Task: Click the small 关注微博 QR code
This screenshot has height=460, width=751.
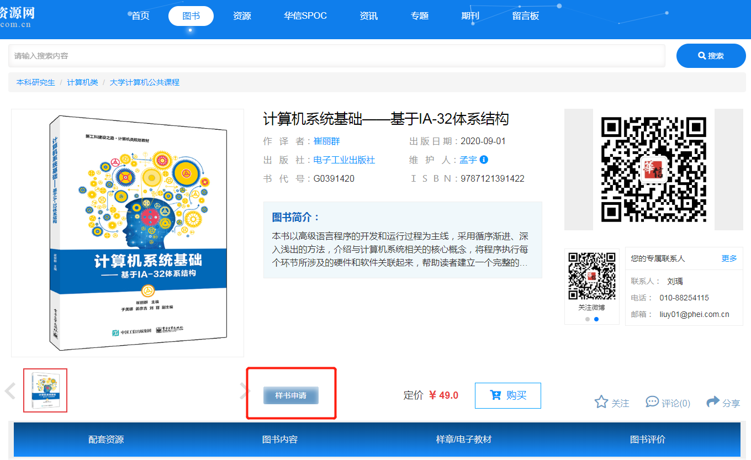Action: click(592, 276)
